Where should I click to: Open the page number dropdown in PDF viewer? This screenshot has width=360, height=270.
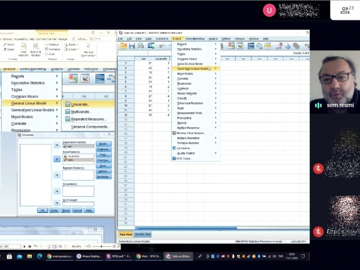coord(20,247)
